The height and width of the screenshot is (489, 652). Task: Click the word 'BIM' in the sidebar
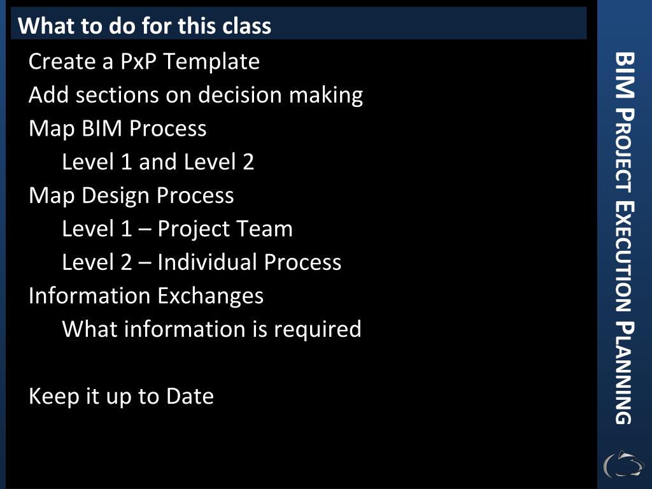pos(625,75)
